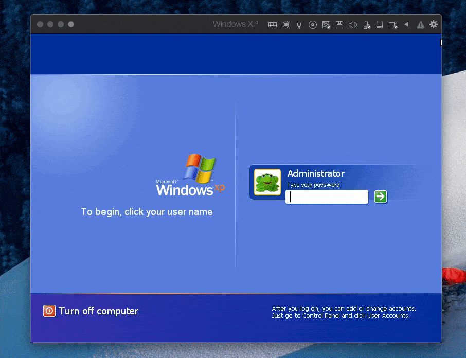Select the Administrator user name
466x358 pixels.
pos(316,173)
